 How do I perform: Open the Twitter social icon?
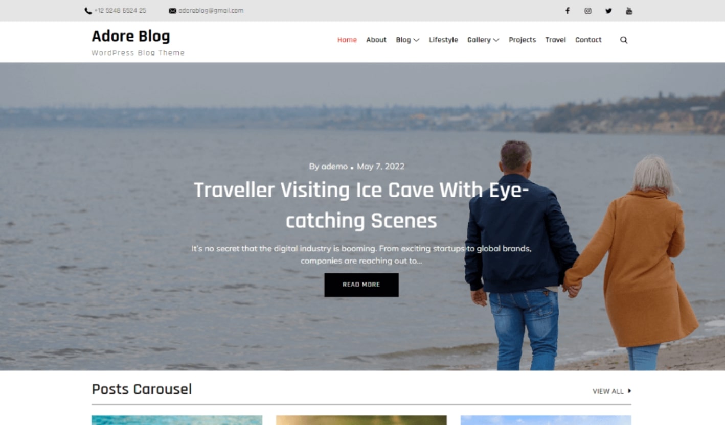[608, 11]
